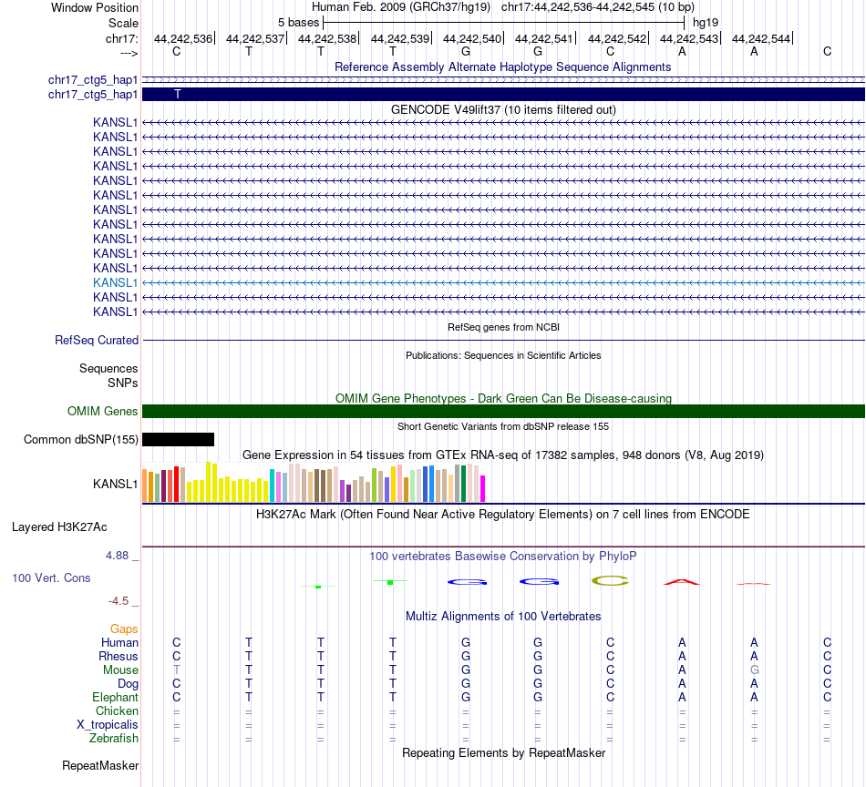Click the orange Gaps label

pyautogui.click(x=124, y=629)
